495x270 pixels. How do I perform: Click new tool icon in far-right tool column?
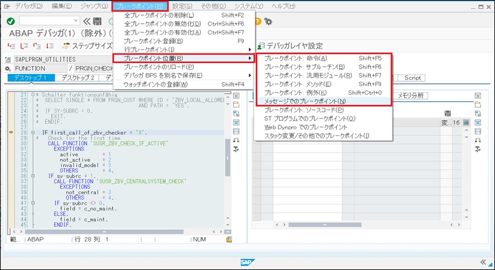point(477,104)
